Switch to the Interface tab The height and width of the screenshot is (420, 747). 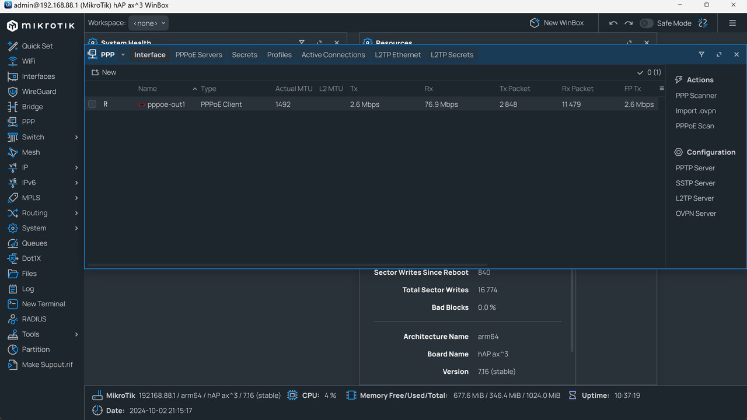[x=150, y=55]
